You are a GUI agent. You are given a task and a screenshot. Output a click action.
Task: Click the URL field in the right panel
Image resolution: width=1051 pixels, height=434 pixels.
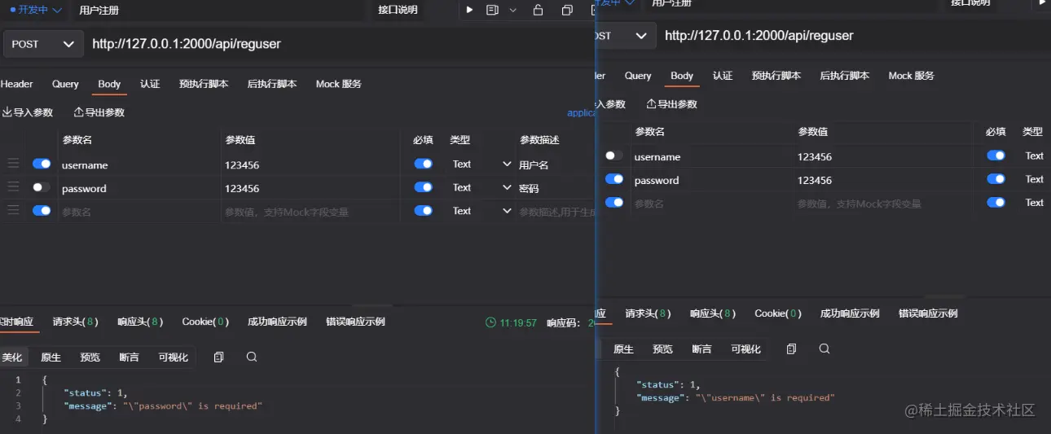pyautogui.click(x=854, y=36)
